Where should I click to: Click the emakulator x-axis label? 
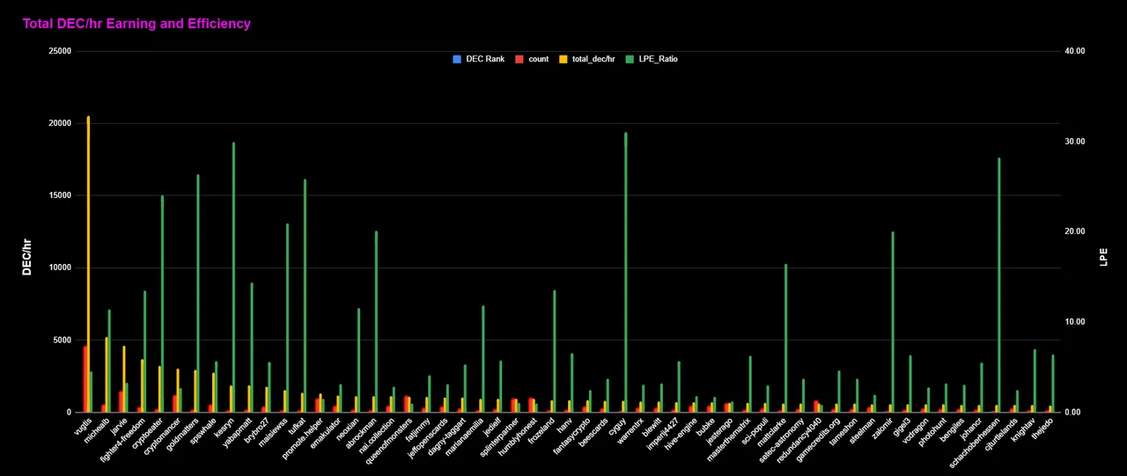pyautogui.click(x=328, y=432)
